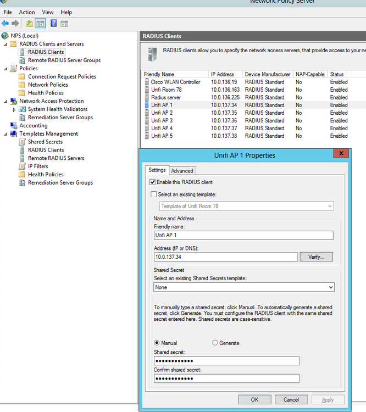
Task: Click the Back arrow toolbar icon
Action: coord(5,24)
